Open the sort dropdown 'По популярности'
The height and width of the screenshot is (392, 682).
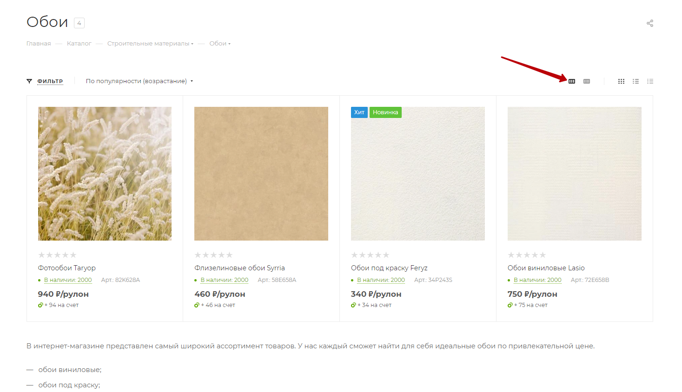(139, 81)
